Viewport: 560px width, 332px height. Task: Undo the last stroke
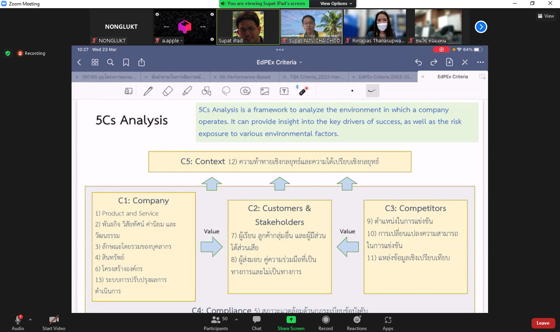pos(418,62)
